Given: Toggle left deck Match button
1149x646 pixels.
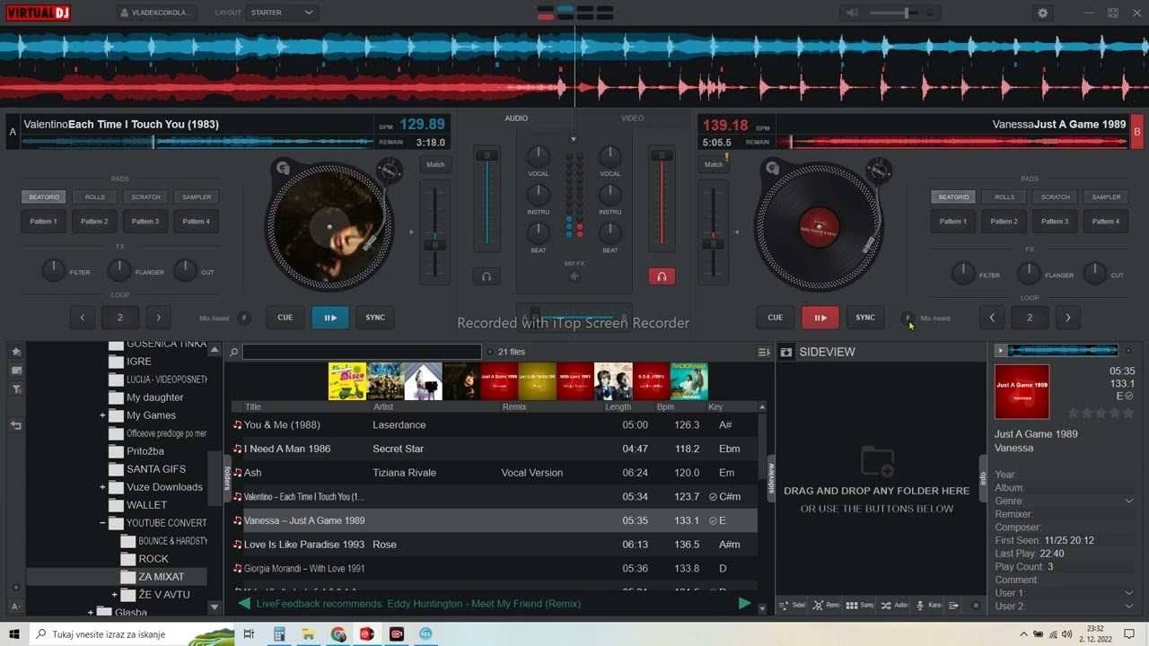Looking at the screenshot, I should [435, 164].
